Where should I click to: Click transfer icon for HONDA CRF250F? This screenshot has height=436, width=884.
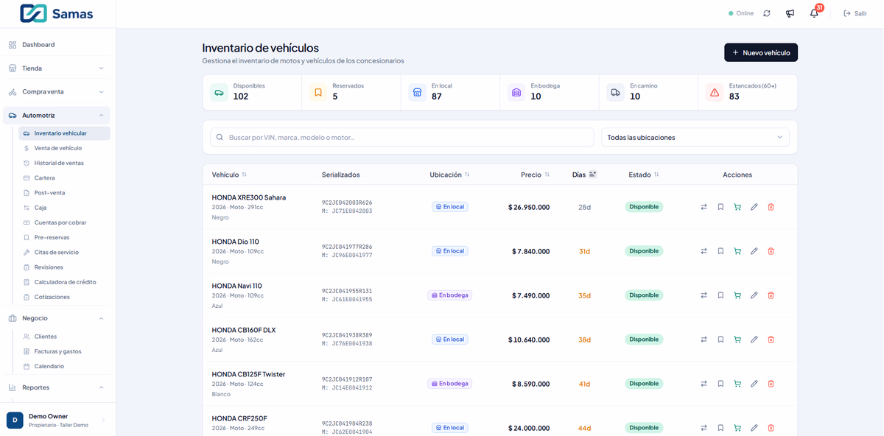[704, 428]
